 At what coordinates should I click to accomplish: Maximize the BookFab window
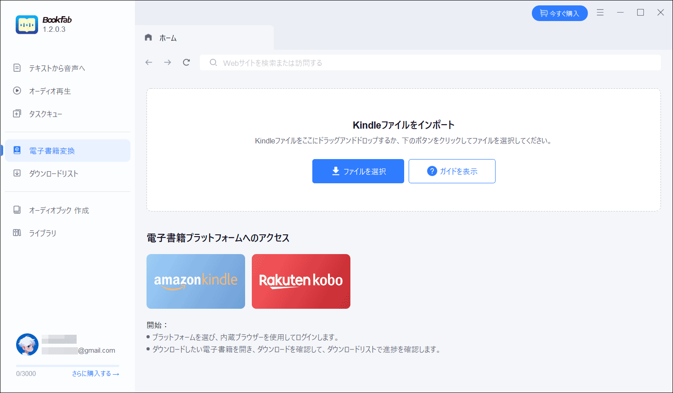(x=641, y=13)
